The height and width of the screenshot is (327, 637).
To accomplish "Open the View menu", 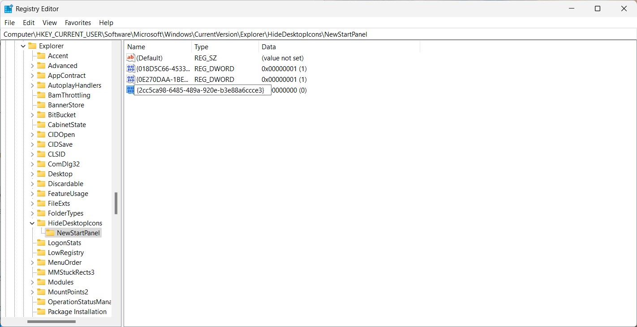I will [50, 22].
